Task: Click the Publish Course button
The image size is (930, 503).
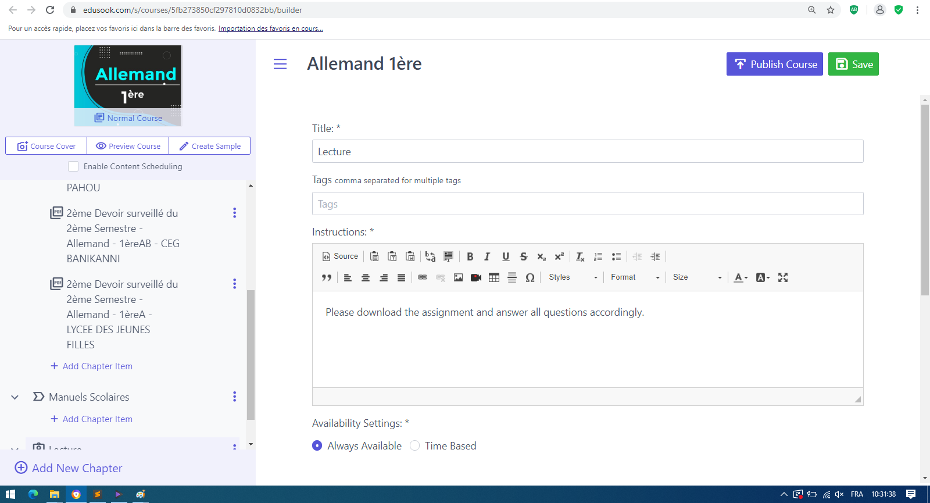Action: (x=774, y=64)
